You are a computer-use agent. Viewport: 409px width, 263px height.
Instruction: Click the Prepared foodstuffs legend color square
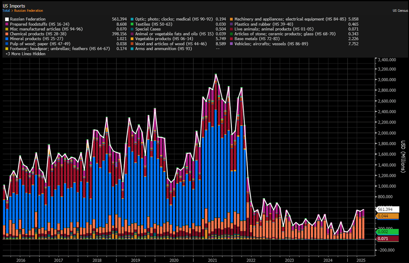[x=7, y=24]
